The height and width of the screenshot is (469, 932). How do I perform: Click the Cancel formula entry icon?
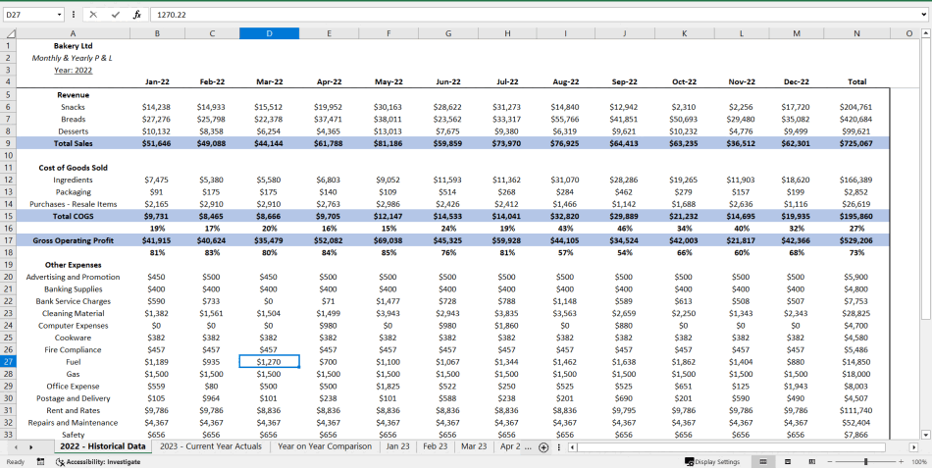pyautogui.click(x=94, y=15)
